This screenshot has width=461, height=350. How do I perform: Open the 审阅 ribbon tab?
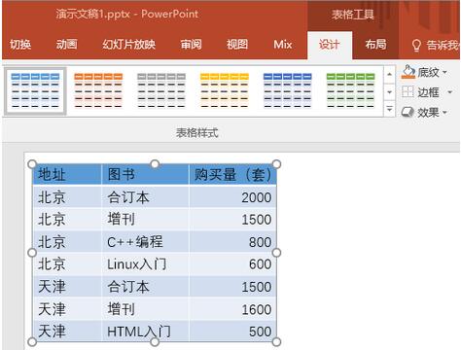[192, 45]
